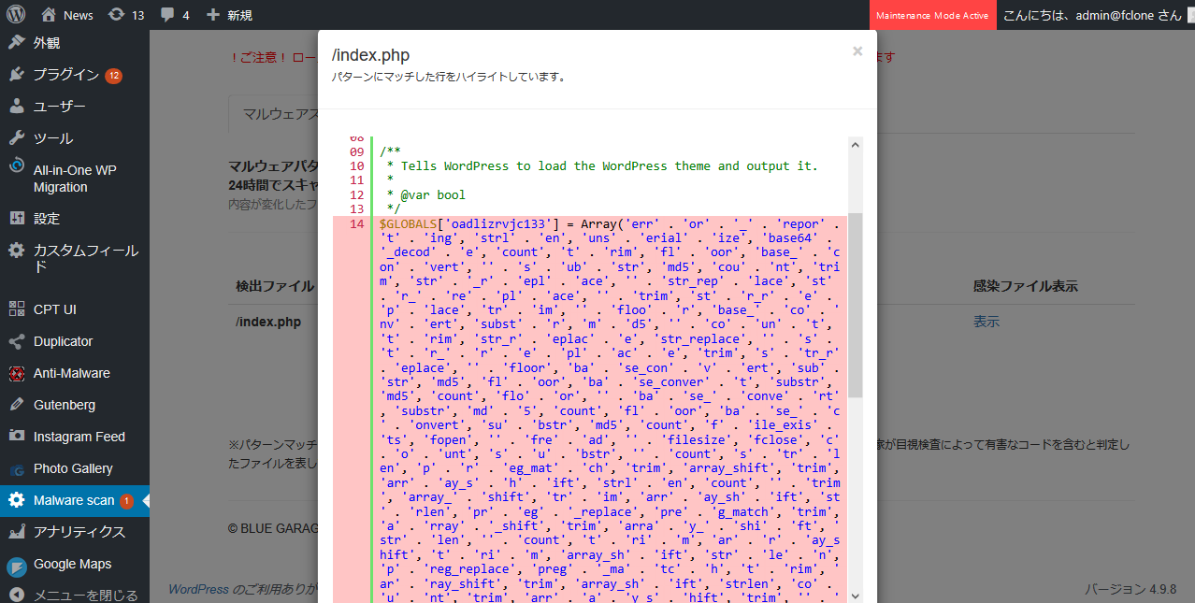Close the /index.php code dialog
Viewport: 1195px width, 603px height.
point(857,52)
